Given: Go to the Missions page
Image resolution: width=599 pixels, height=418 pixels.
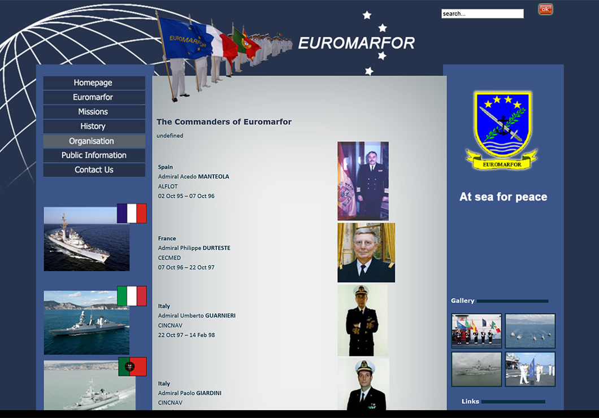Looking at the screenshot, I should 94,112.
